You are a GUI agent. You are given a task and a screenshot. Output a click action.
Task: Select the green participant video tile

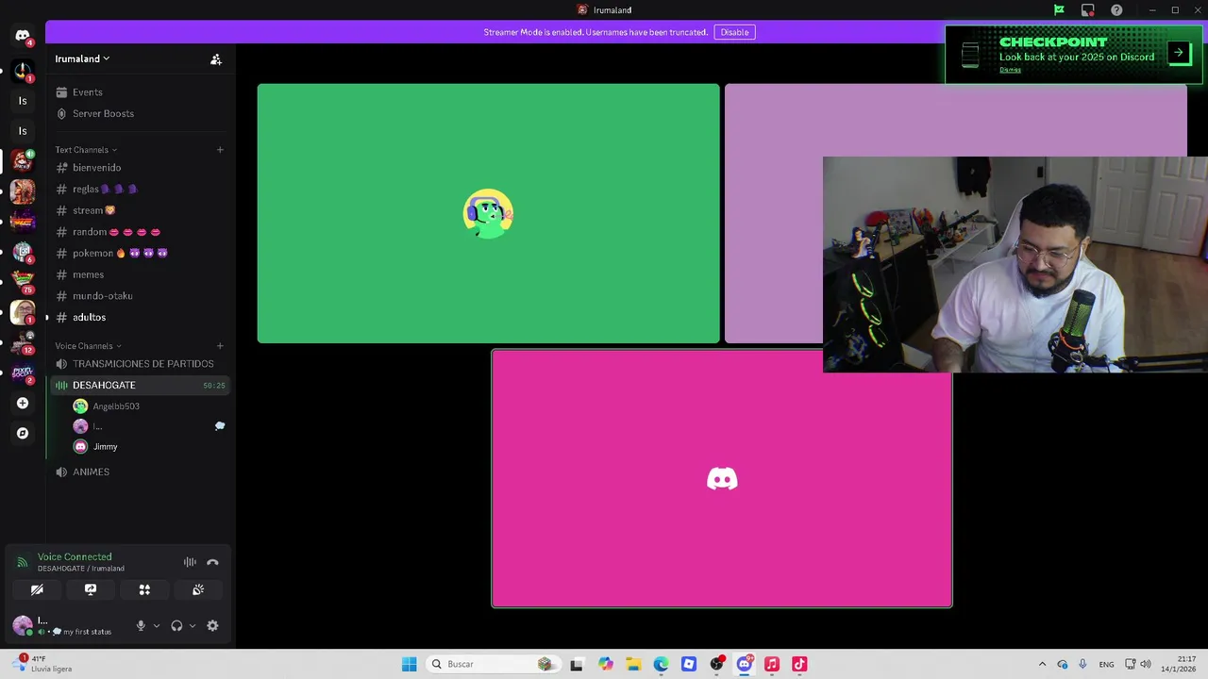coord(488,213)
